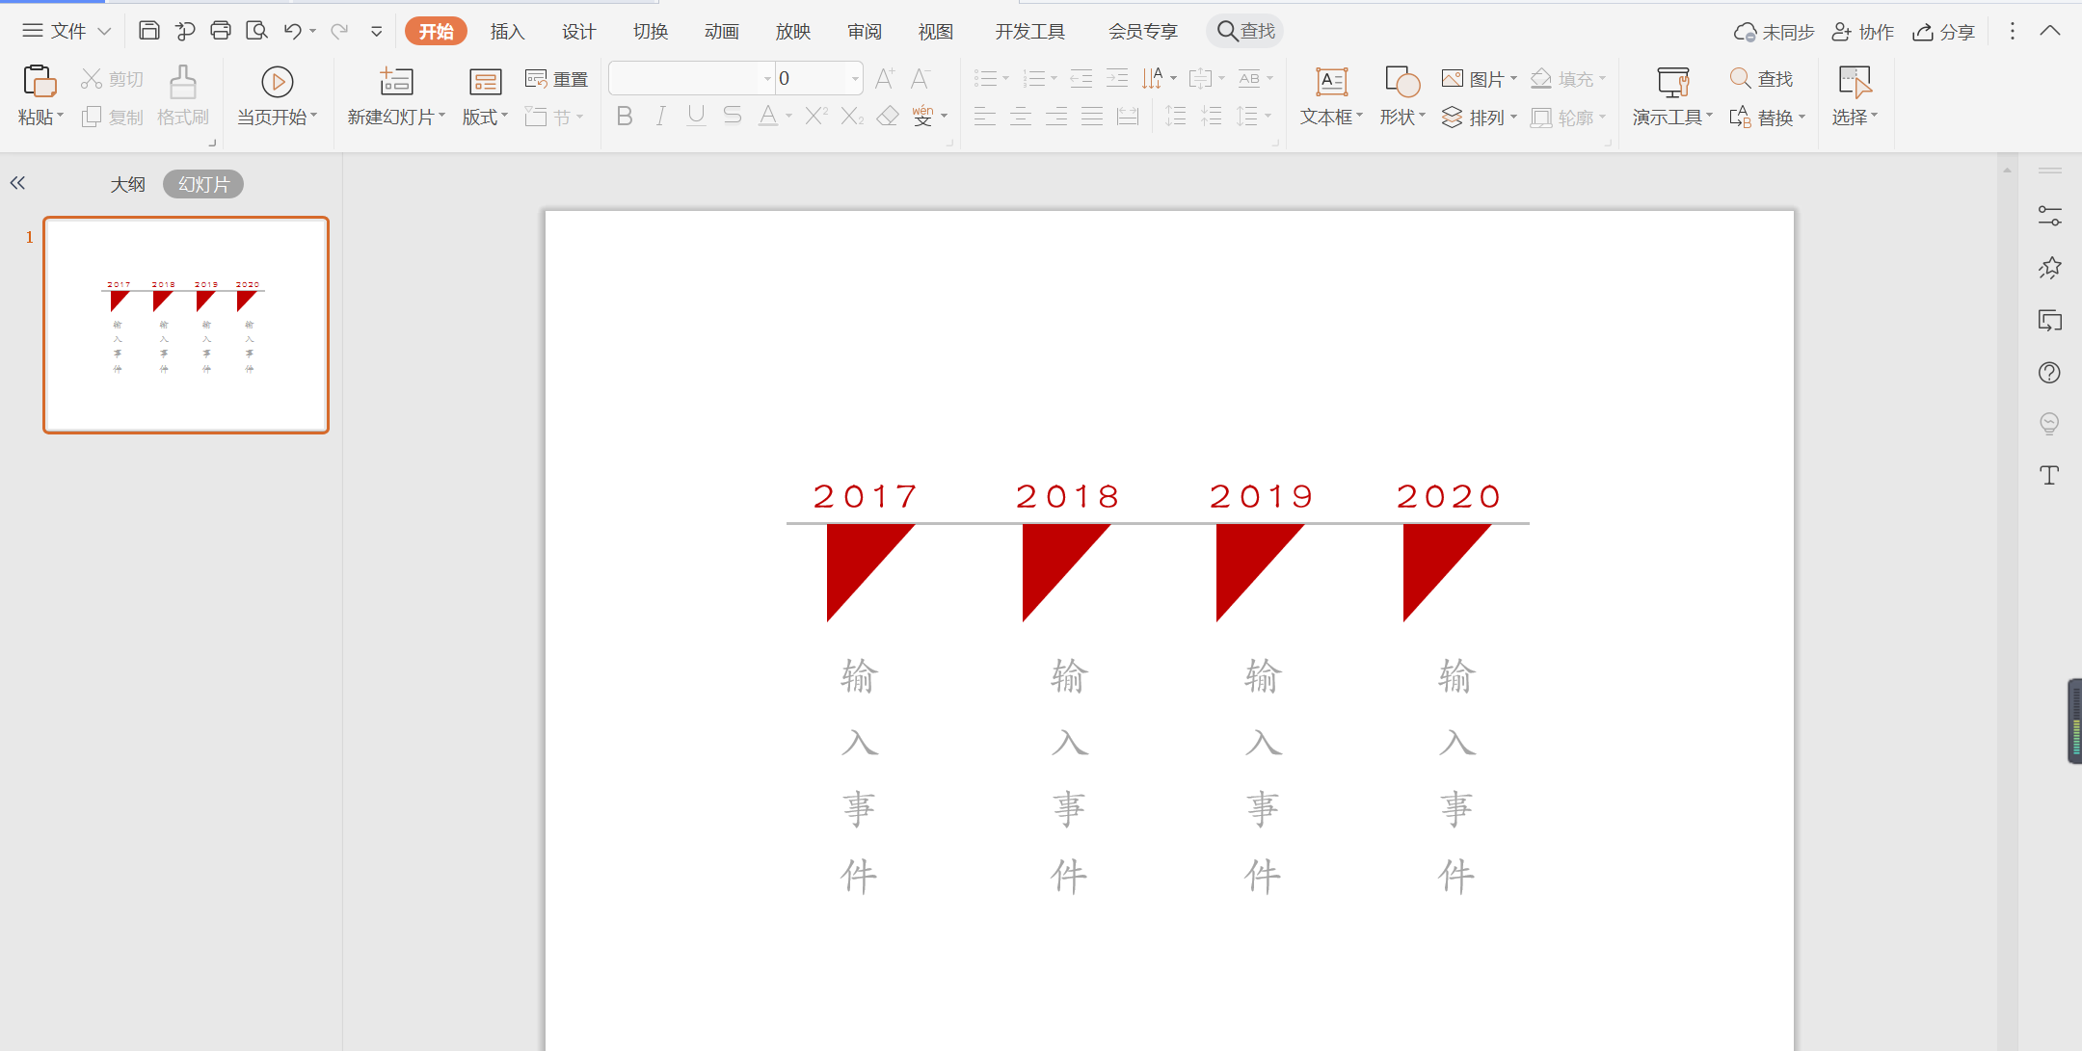Start presentation from current slide (当页开始)
2082x1051 pixels.
[277, 95]
